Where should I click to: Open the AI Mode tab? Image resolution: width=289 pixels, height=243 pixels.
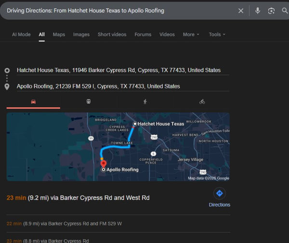21,35
